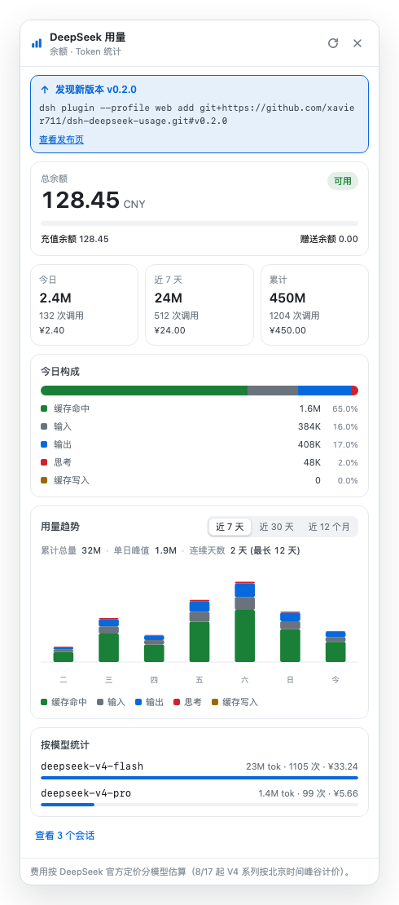Click the 赠送余额 0.00 label
The width and height of the screenshot is (399, 905).
[329, 239]
